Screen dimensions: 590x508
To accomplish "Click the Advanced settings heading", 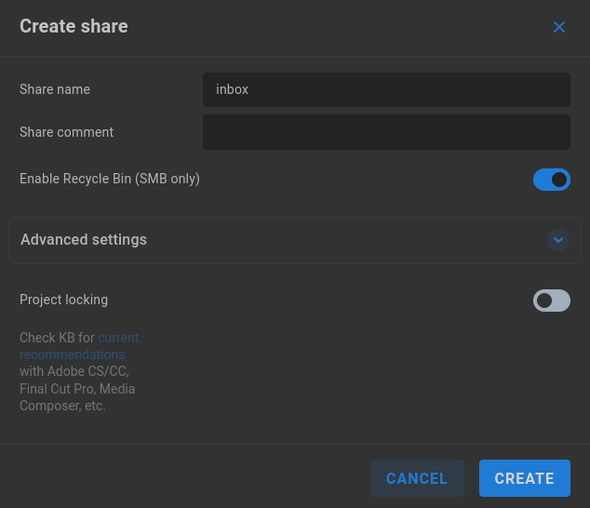I will [x=84, y=240].
